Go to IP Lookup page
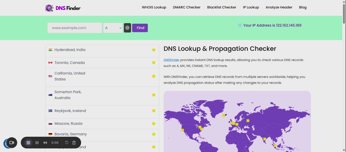The width and height of the screenshot is (346, 152). tap(251, 8)
